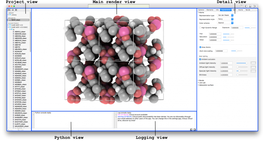This screenshot has height=141, width=265.
Task: Uncheck the draw Atoms checkbox
Action: (x=200, y=47)
